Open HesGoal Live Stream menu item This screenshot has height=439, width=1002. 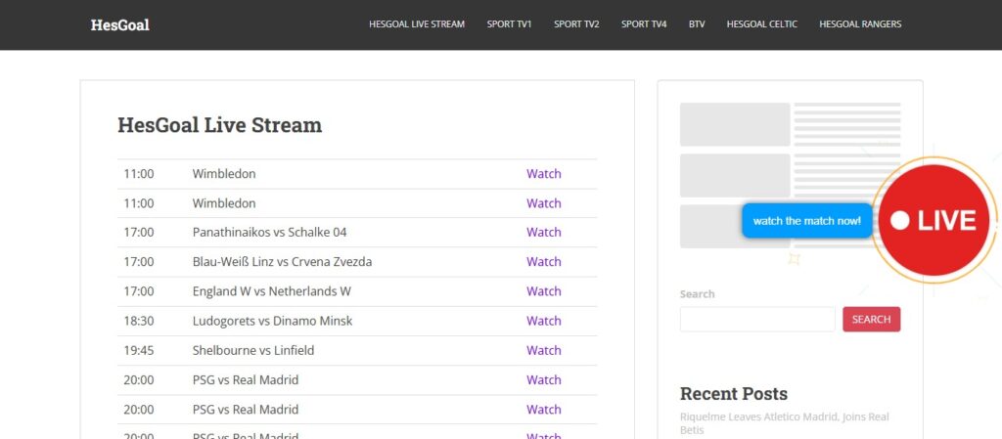[417, 24]
